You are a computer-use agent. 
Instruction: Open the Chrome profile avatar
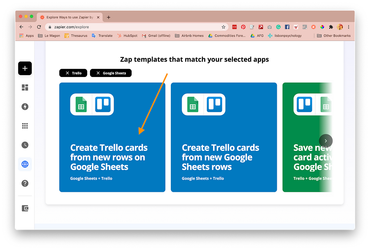[x=340, y=27]
